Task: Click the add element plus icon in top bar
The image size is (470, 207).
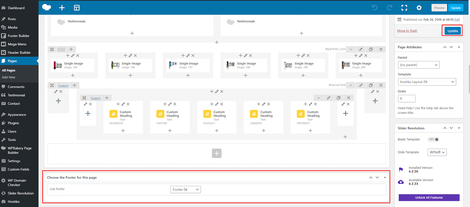Action: tap(62, 8)
